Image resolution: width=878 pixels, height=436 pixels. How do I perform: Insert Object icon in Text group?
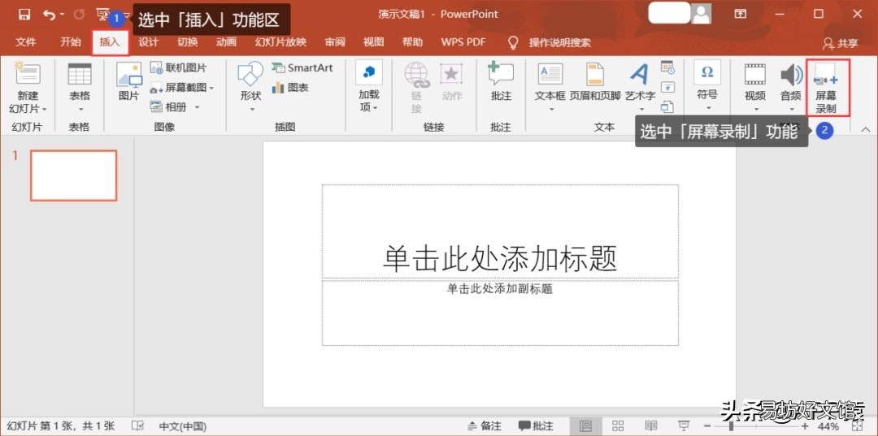pos(667,106)
